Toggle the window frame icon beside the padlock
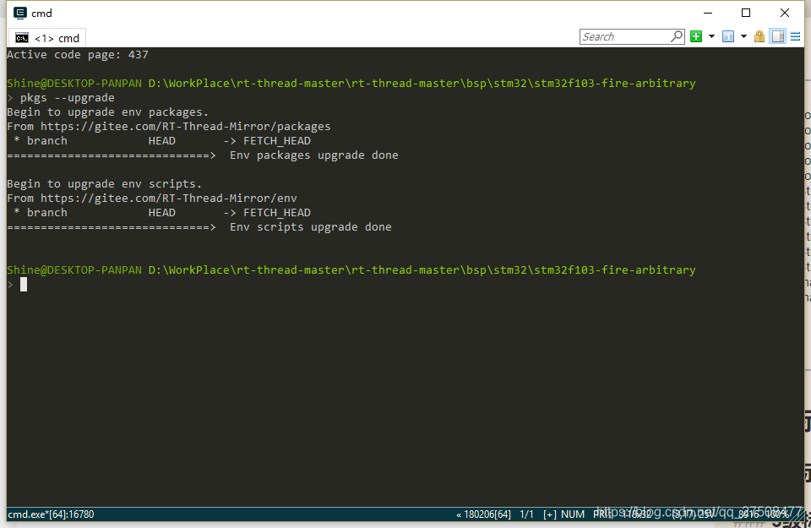811x528 pixels. tap(778, 36)
